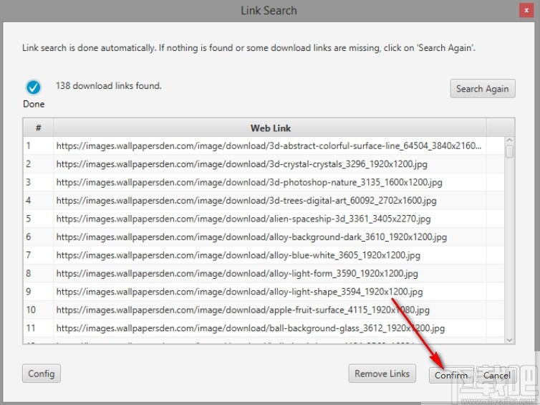This screenshot has height=405, width=540.
Task: Open the Config settings button
Action: (x=42, y=373)
